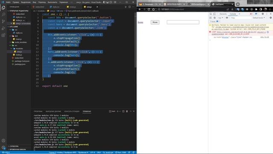
Task: Toggle bottom panel layout icon in title bar
Action: [107, 2]
